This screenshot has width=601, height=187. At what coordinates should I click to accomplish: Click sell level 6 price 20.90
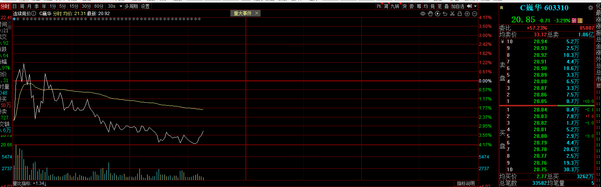tap(540, 68)
